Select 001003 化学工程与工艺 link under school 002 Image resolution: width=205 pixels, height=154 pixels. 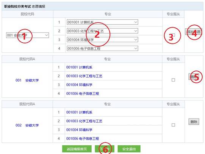85,121
